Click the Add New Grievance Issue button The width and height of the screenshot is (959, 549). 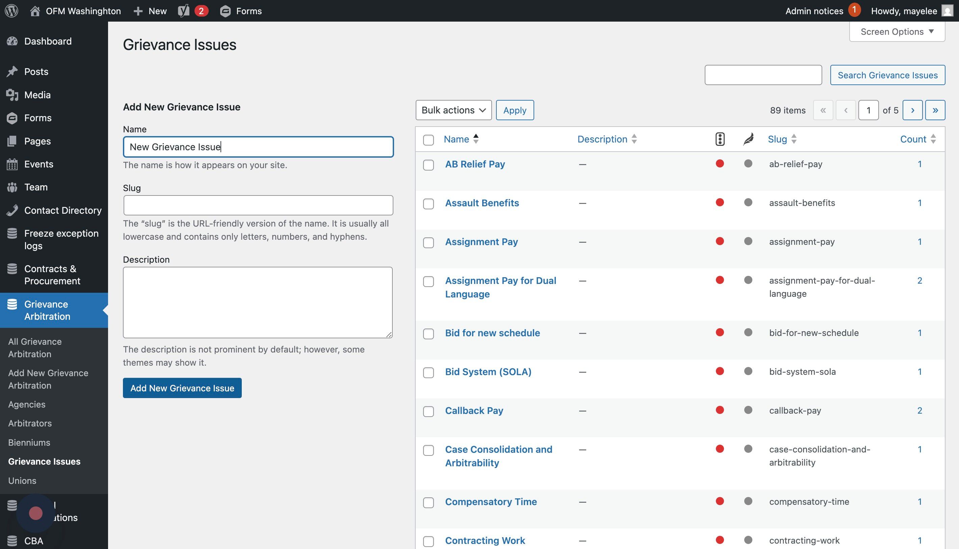click(x=182, y=388)
